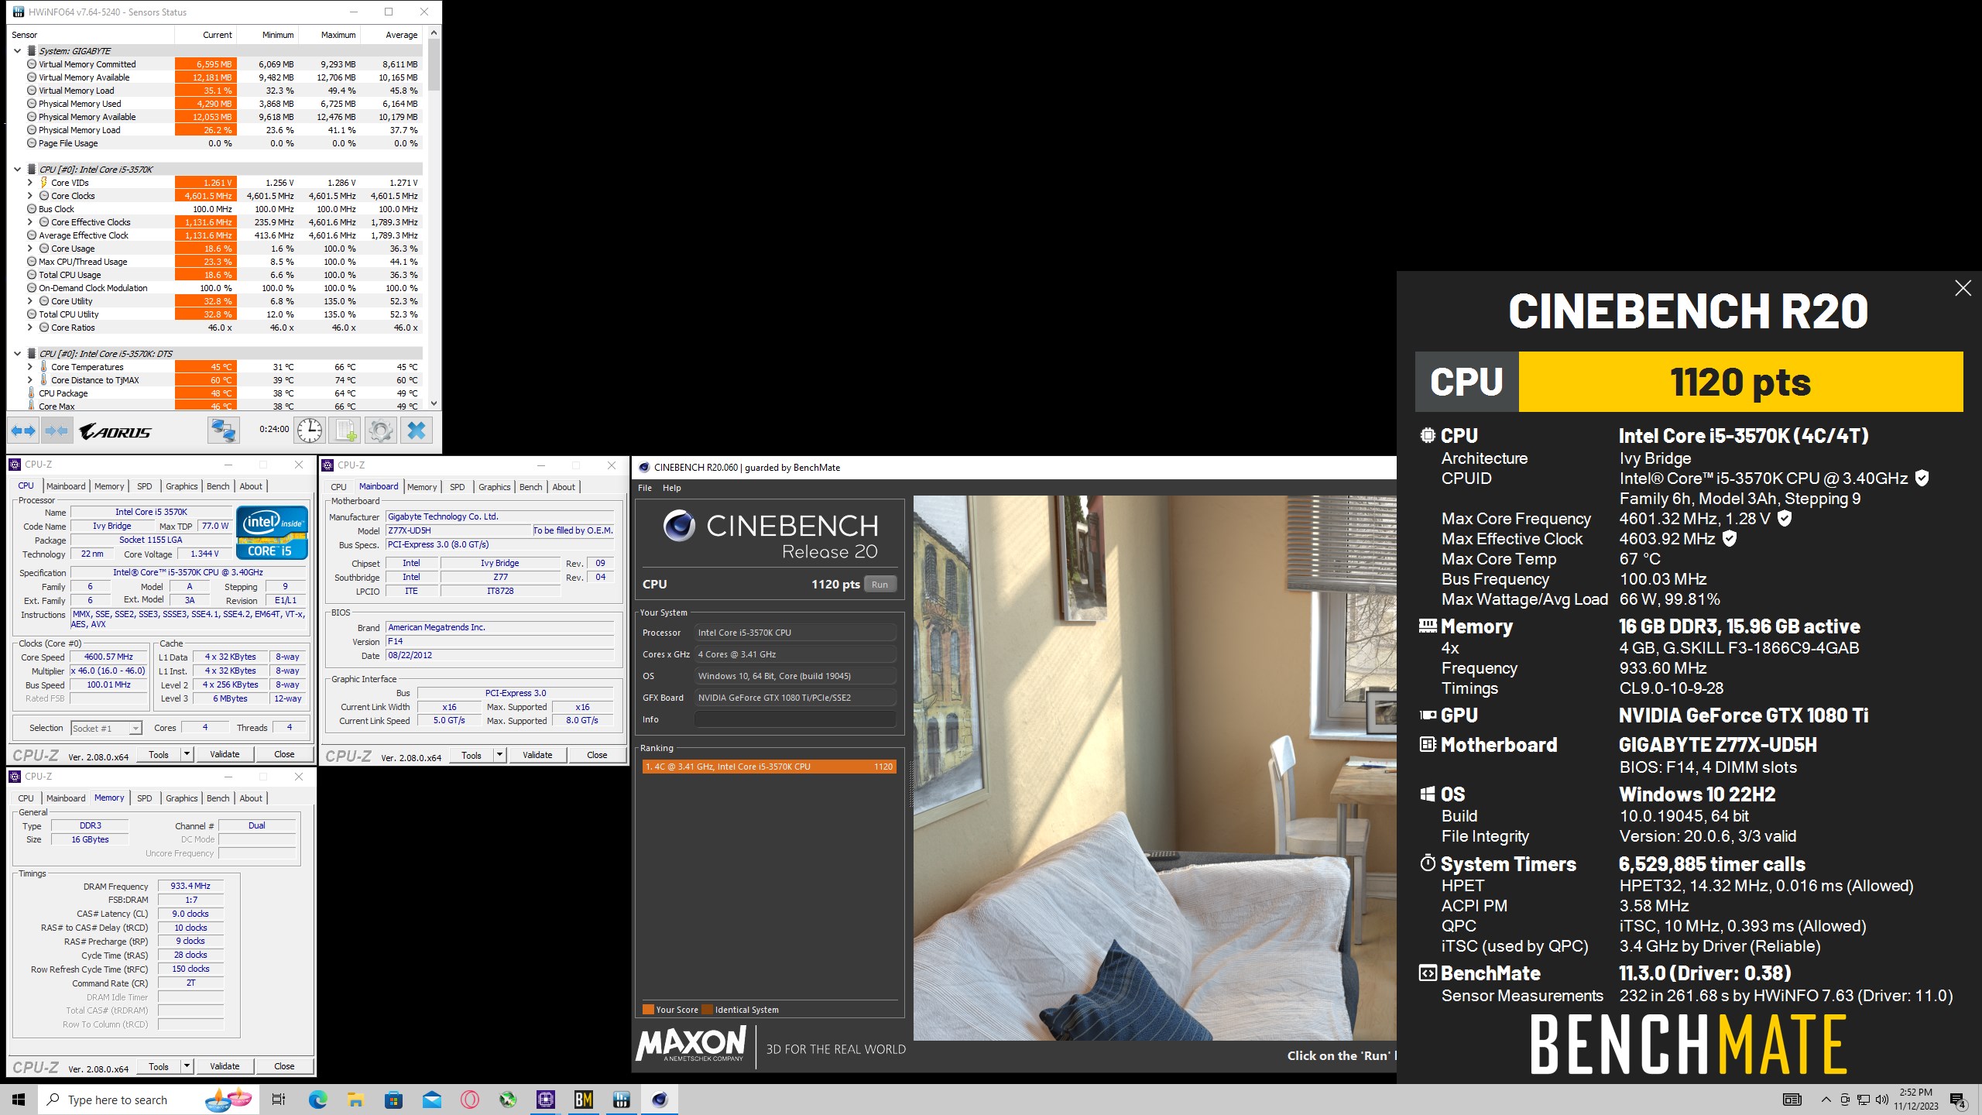Screen dimensions: 1982x1115
Task: Click the HWiNFO collapse-view inward arrows button
Action: point(56,431)
